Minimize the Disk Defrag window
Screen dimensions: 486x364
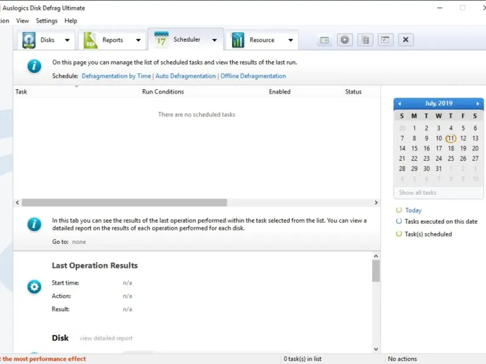(x=439, y=8)
